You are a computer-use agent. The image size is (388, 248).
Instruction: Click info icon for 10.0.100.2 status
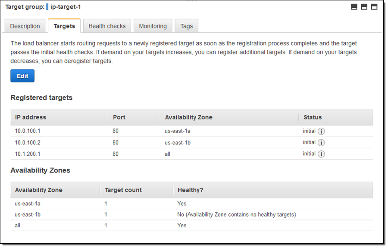tap(321, 143)
